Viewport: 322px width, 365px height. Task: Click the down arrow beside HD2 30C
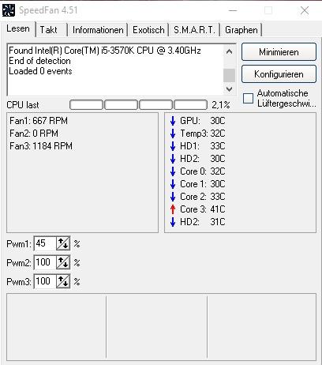coord(173,159)
